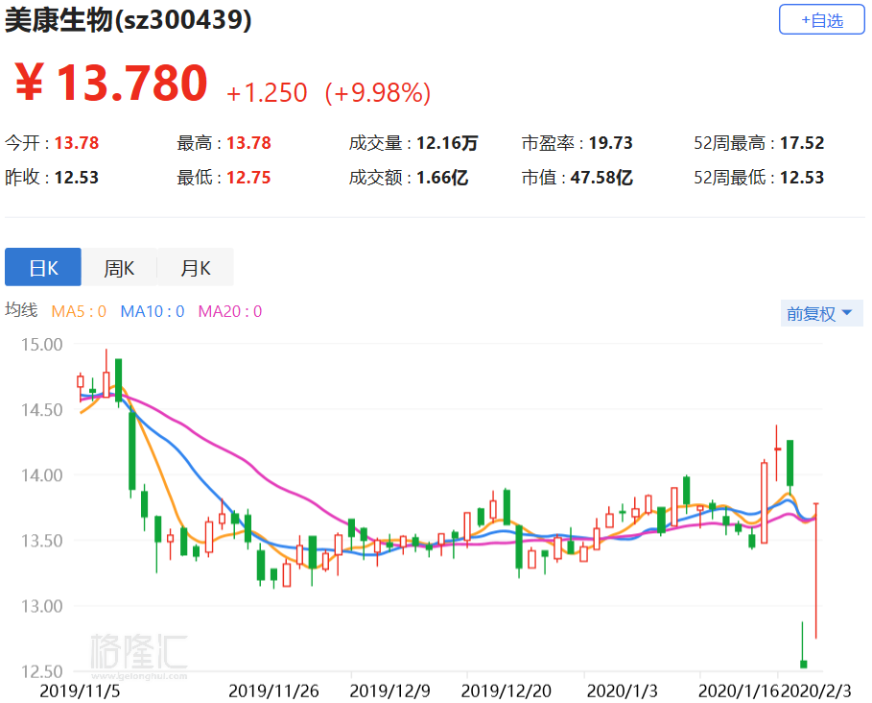Click the 2019/12/9 date axis label
The width and height of the screenshot is (872, 703).
389,691
